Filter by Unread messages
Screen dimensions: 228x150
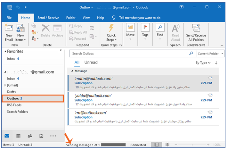pyautogui.click(x=91, y=63)
